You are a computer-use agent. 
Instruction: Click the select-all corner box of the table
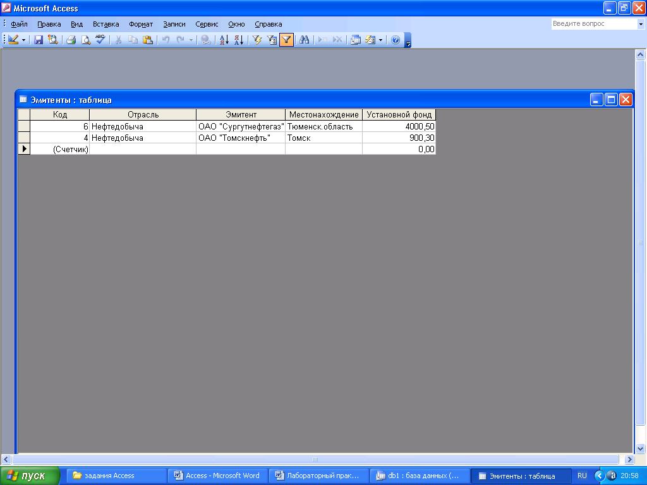click(x=24, y=115)
